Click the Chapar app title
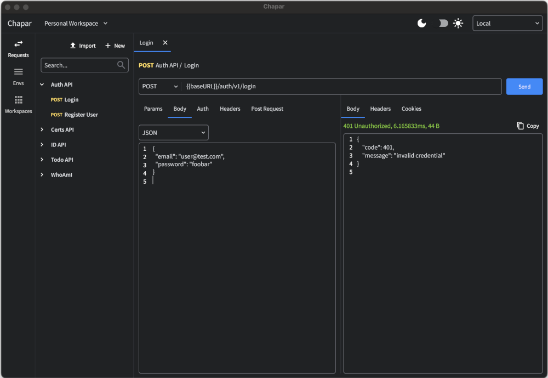The image size is (548, 378). click(x=20, y=24)
